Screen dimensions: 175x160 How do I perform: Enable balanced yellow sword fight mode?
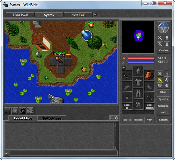[x=160, y=80]
